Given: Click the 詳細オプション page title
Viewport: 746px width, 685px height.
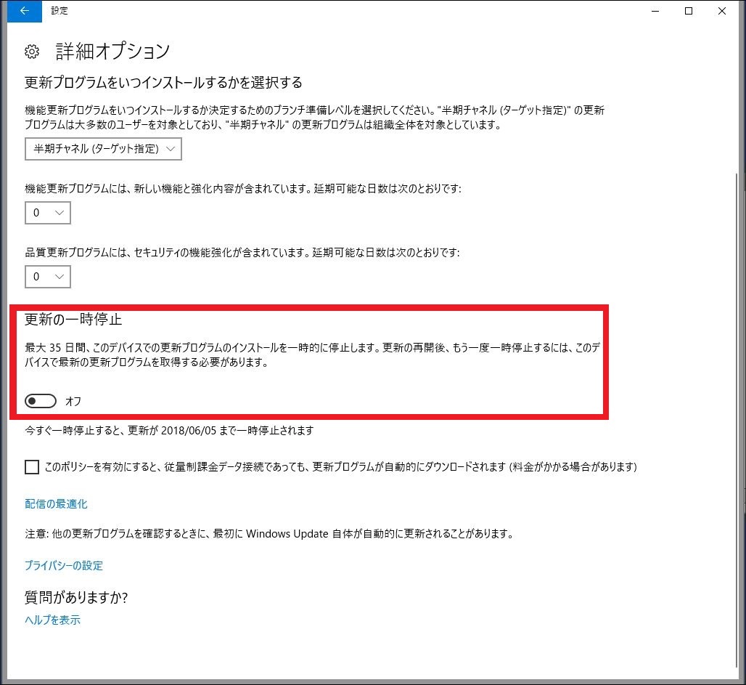Looking at the screenshot, I should (x=112, y=51).
